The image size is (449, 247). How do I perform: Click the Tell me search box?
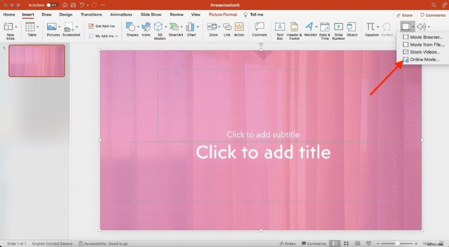(x=254, y=15)
